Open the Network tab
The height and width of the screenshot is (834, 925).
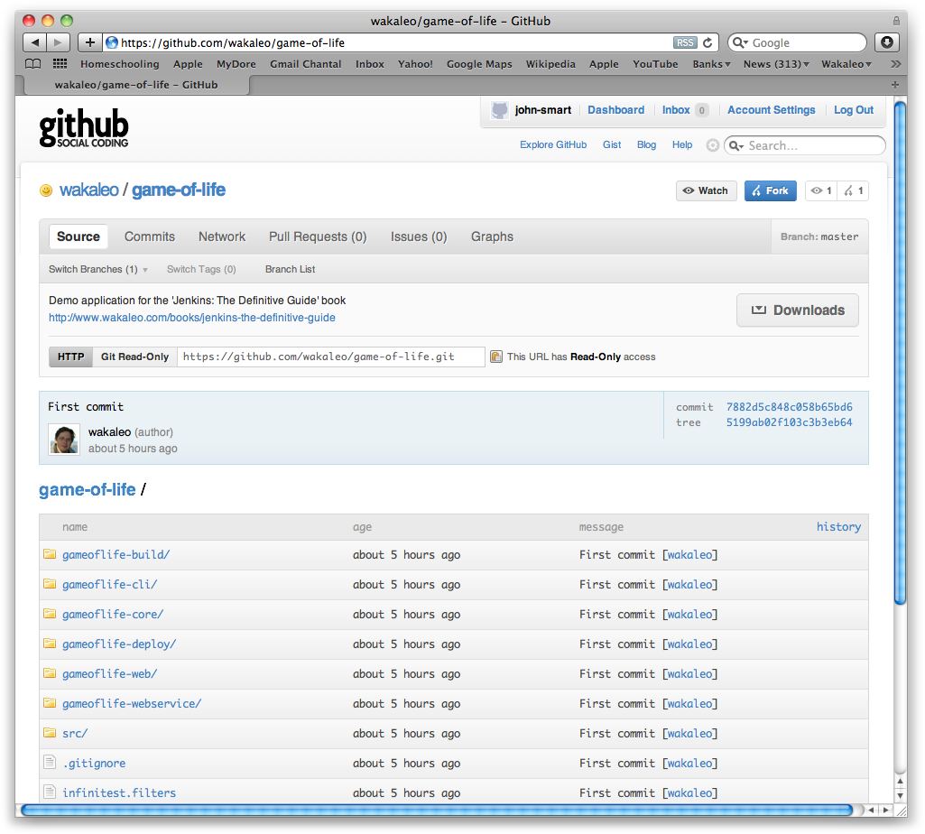click(x=222, y=236)
